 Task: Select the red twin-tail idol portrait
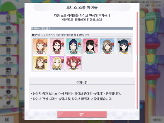pos(74,63)
